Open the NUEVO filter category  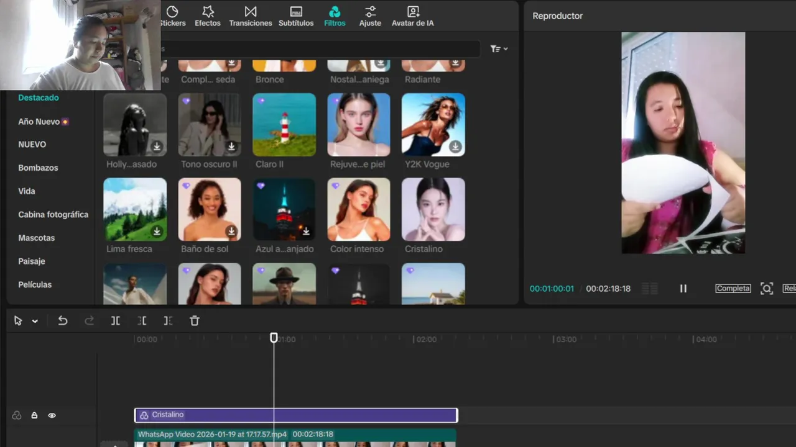(x=32, y=144)
